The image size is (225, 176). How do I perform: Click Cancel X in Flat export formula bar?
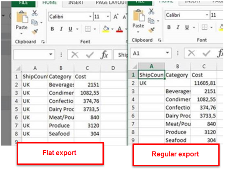point(75,55)
